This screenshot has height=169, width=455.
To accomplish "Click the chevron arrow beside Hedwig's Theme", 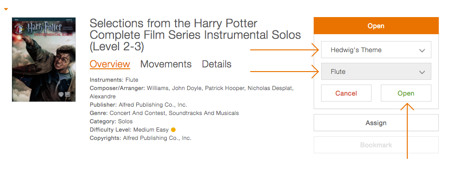I will [422, 50].
